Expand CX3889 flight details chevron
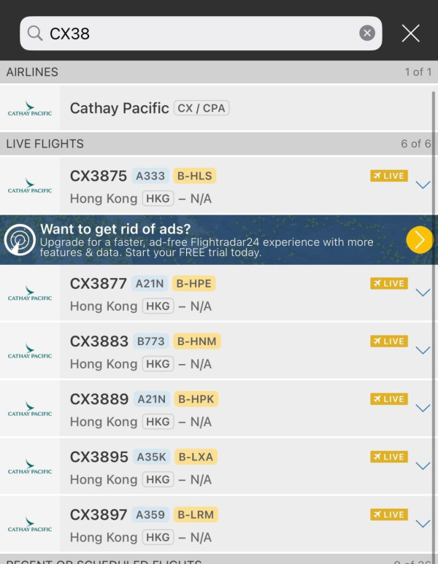 pyautogui.click(x=422, y=408)
